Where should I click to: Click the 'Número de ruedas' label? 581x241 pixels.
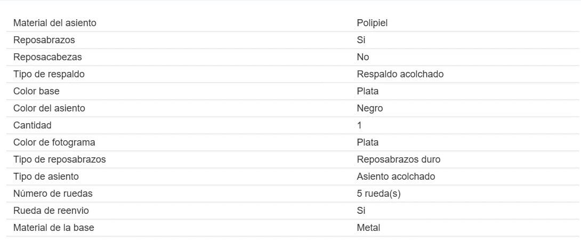tap(53, 194)
